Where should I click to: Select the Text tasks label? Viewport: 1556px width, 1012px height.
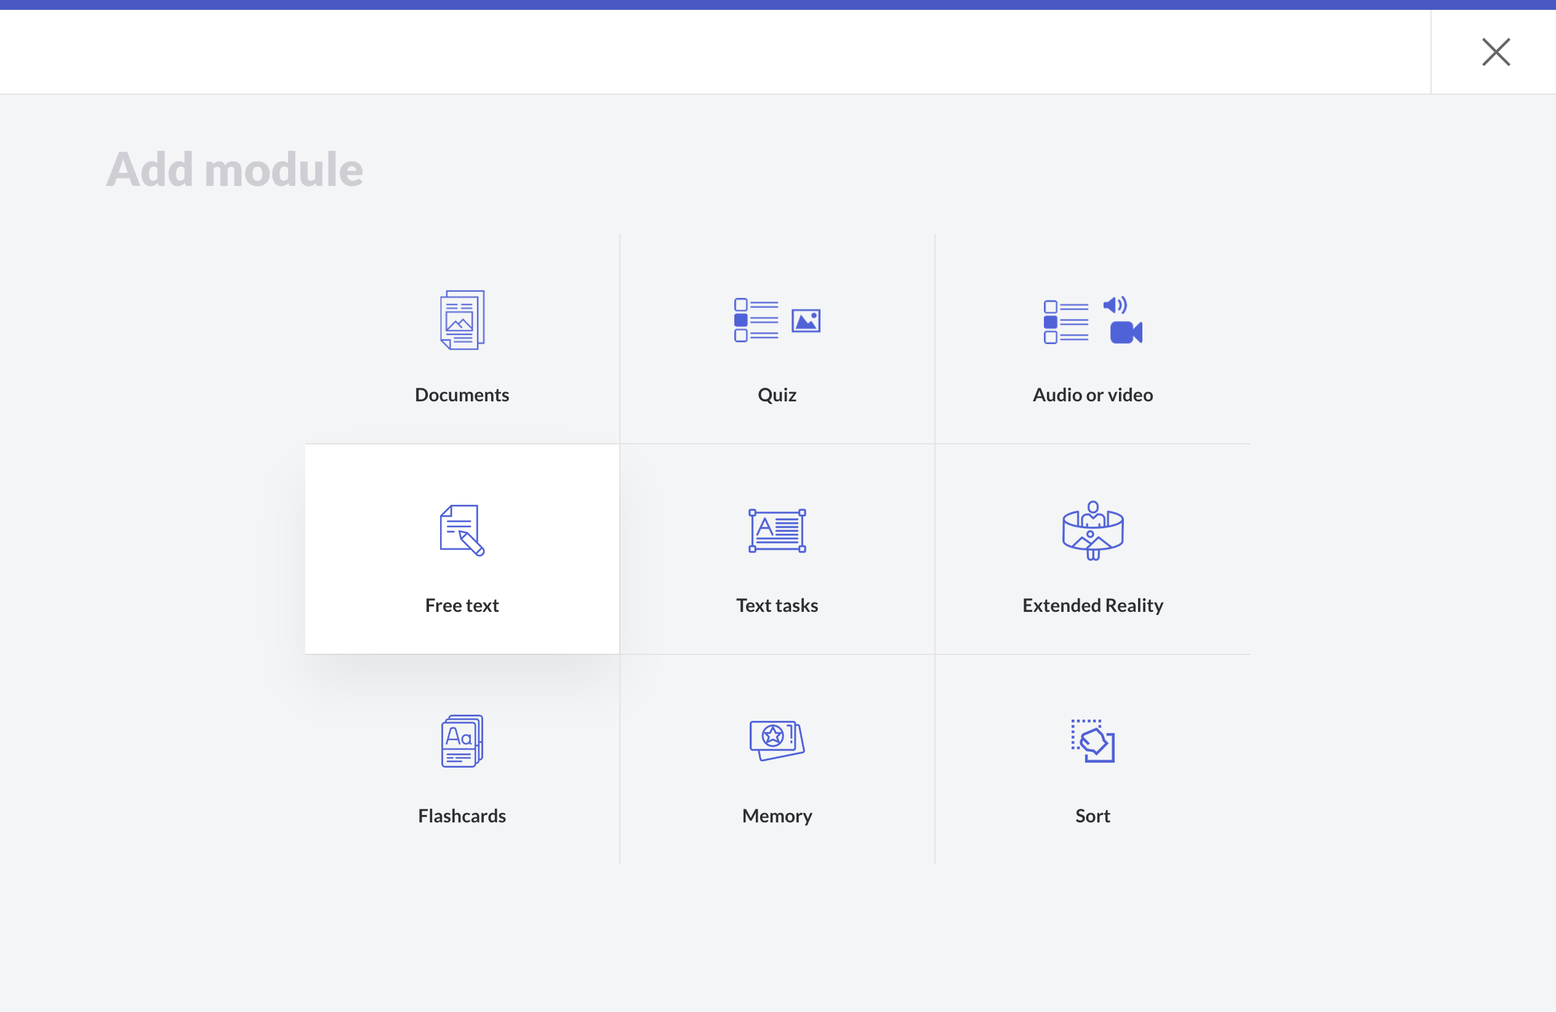click(777, 605)
